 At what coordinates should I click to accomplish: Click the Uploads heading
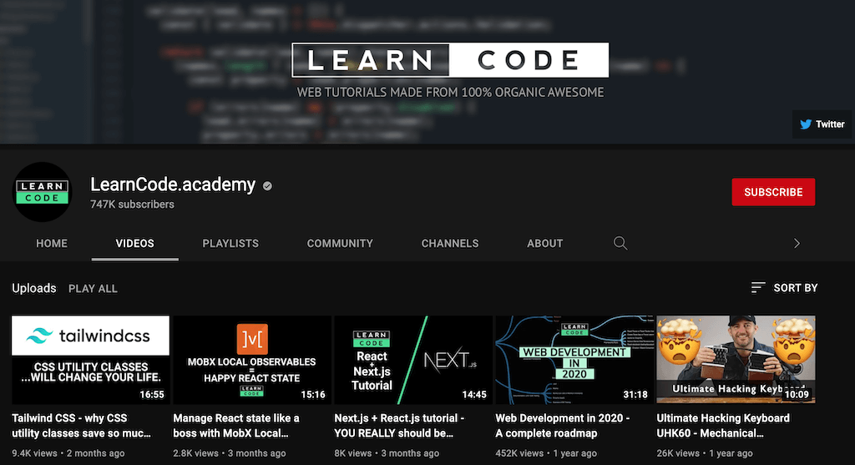33,288
